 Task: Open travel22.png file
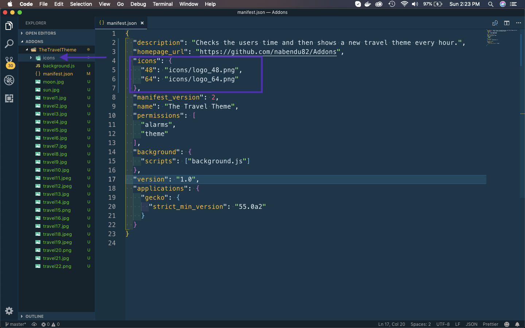pos(57,266)
